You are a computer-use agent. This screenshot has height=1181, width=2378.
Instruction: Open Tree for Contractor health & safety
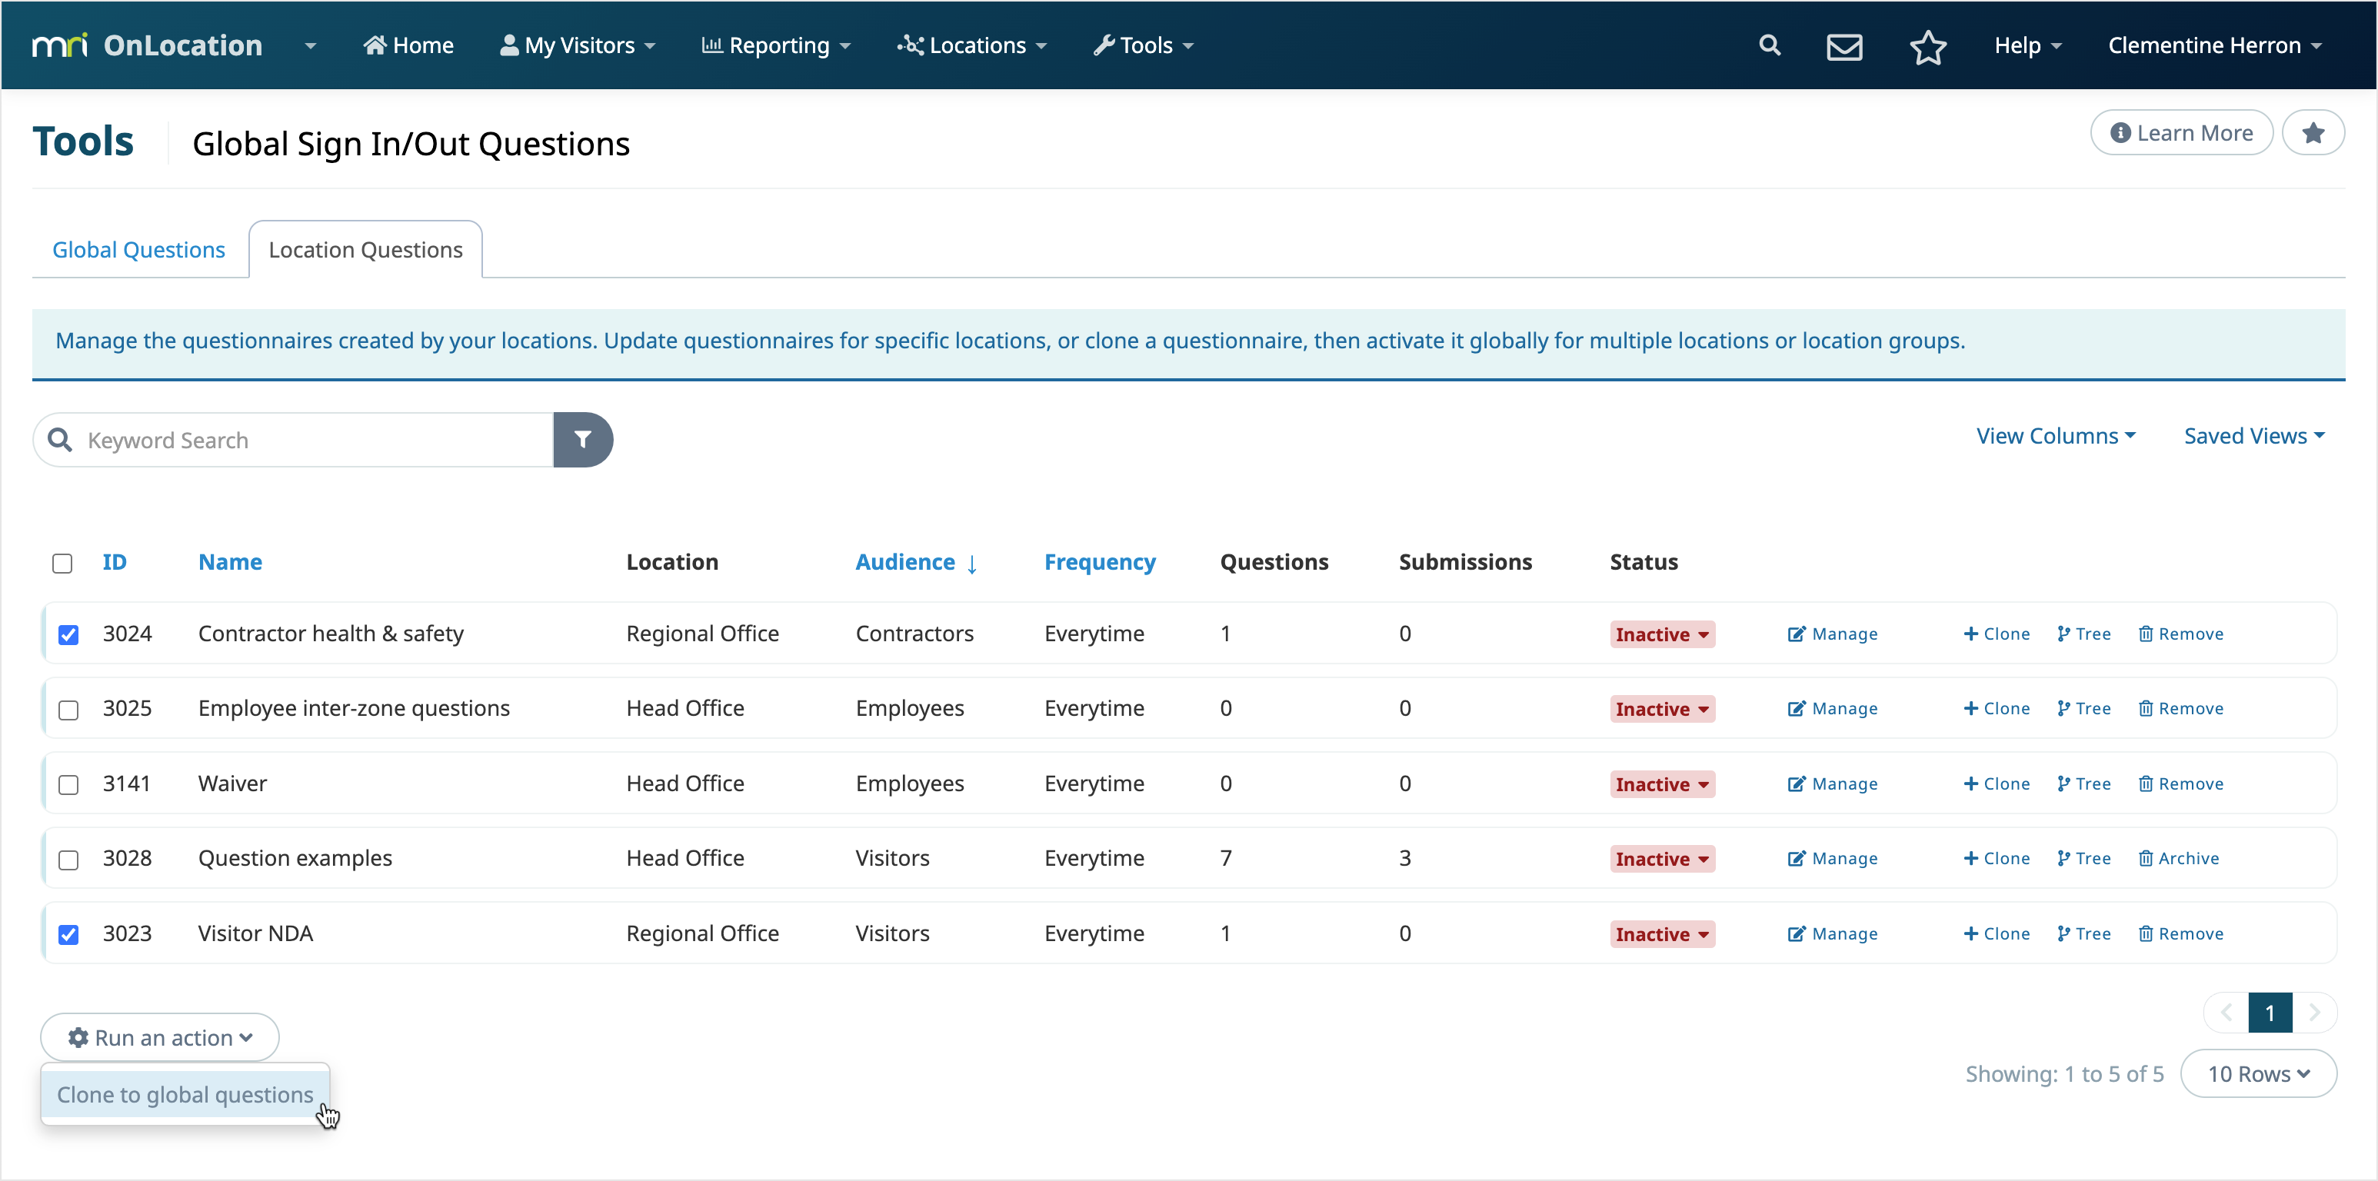(2083, 634)
